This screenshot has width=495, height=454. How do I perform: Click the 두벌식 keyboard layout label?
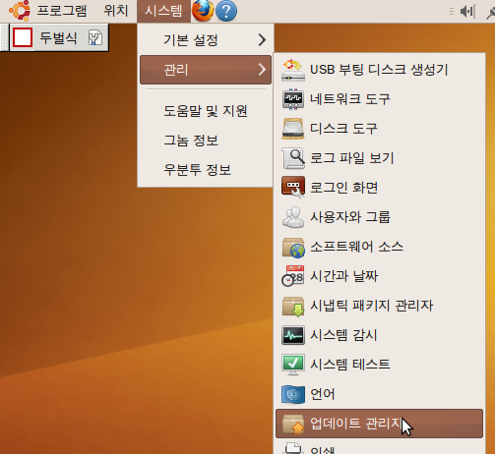tap(58, 37)
